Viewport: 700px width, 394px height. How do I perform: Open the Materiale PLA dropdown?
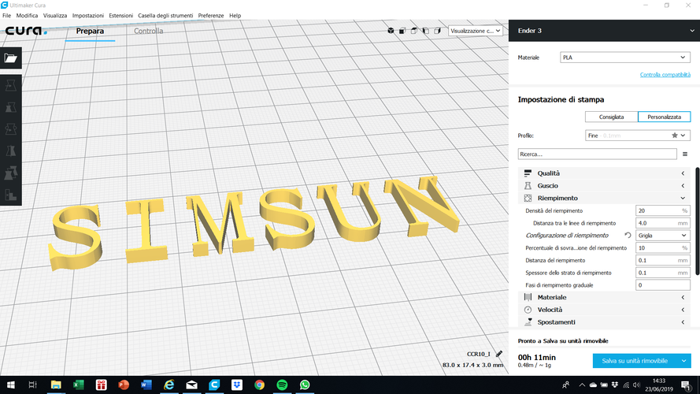(625, 58)
